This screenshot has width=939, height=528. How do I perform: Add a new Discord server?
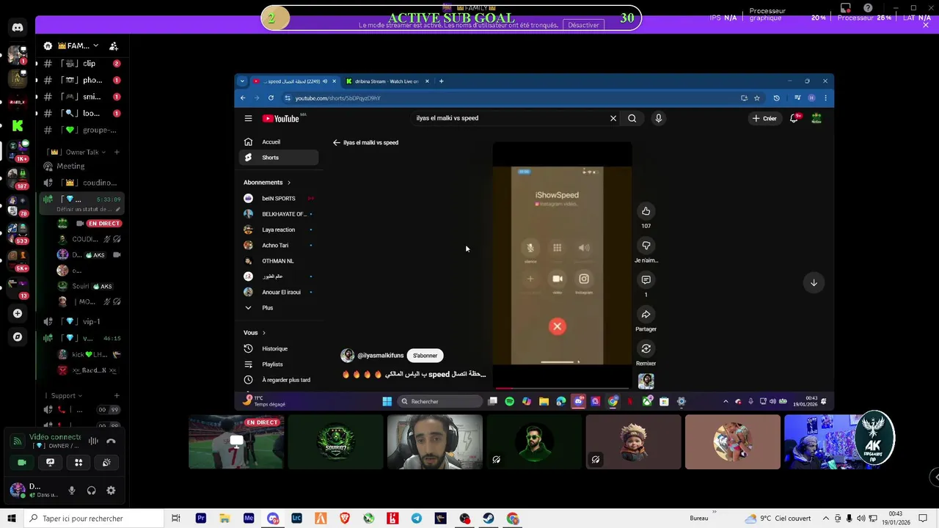coord(18,313)
